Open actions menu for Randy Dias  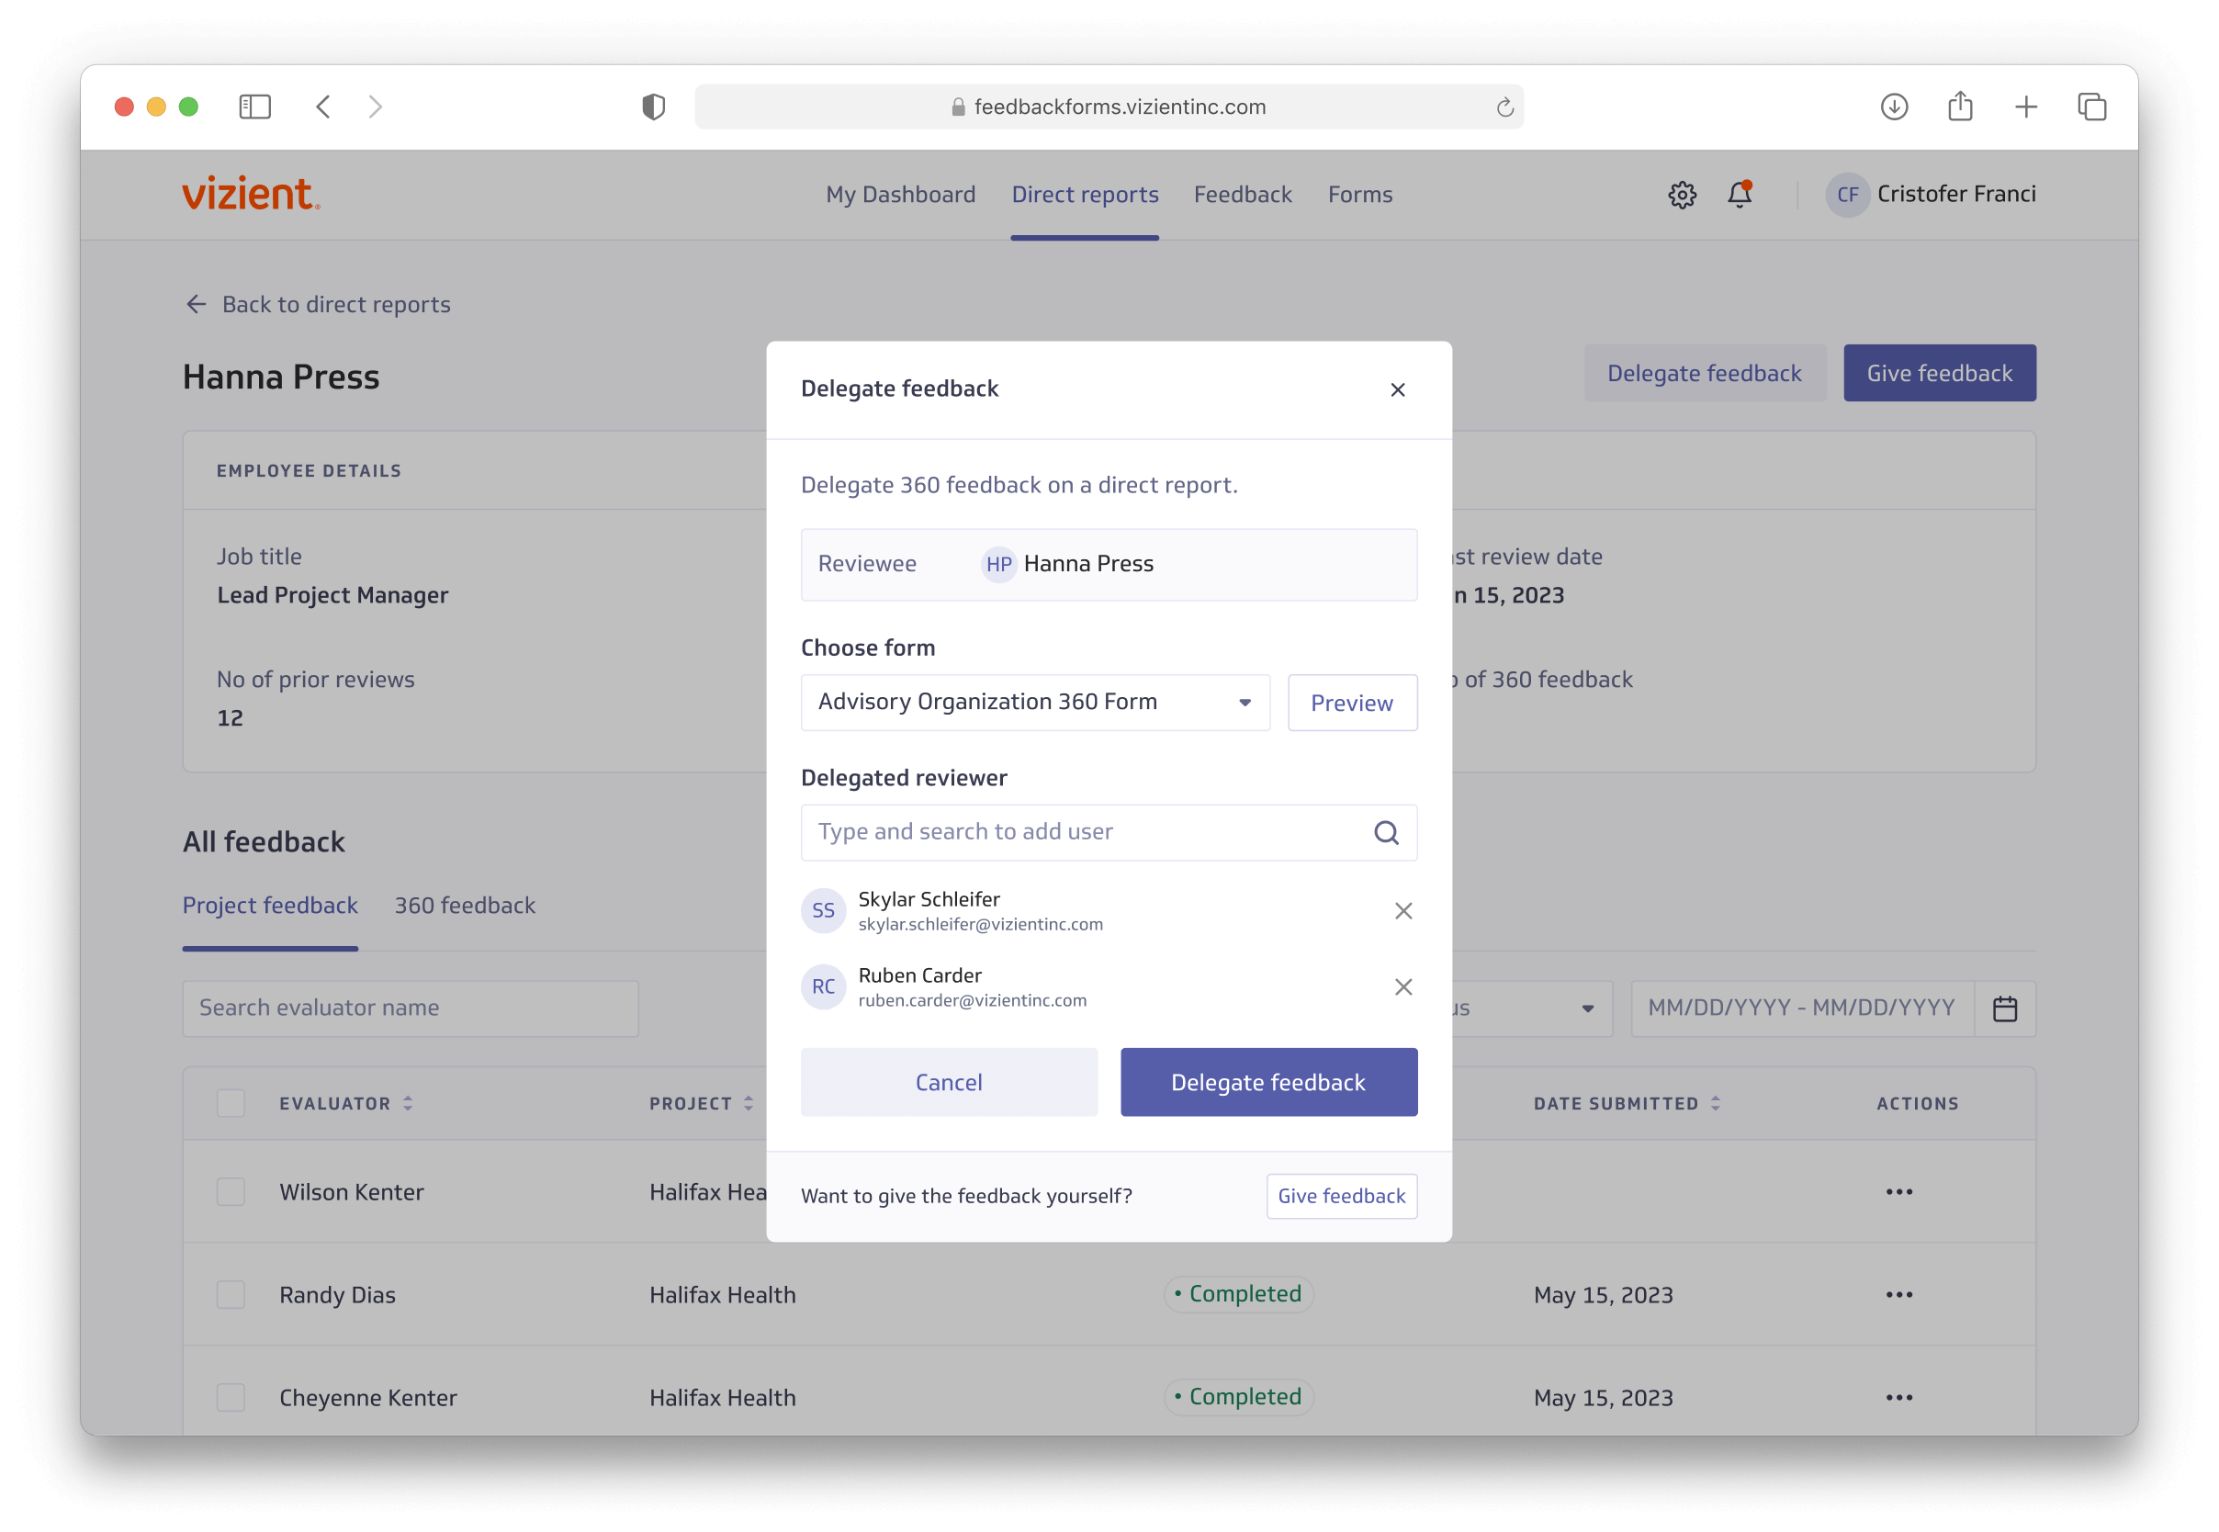coord(1898,1295)
